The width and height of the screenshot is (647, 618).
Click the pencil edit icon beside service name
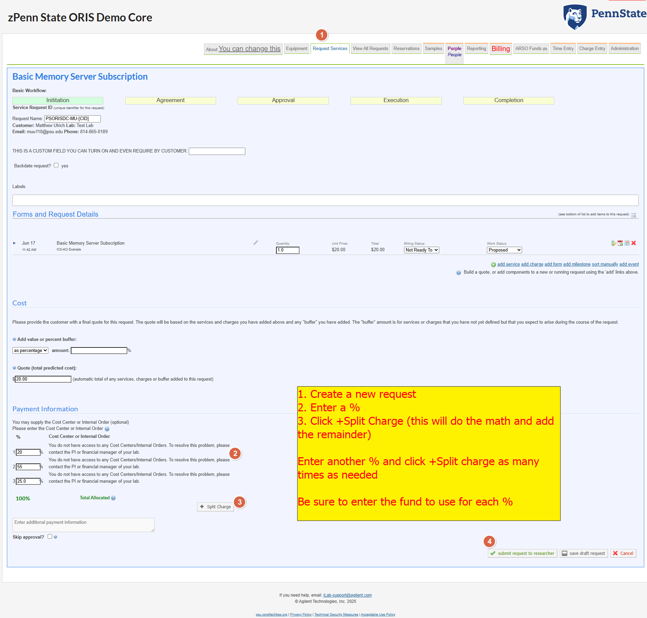coord(256,243)
